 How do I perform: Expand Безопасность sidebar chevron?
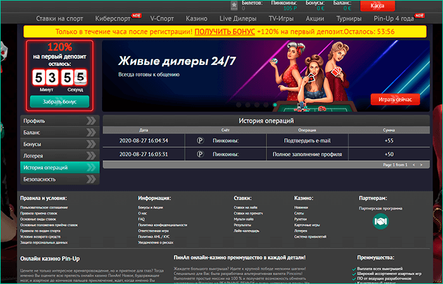coord(91,179)
